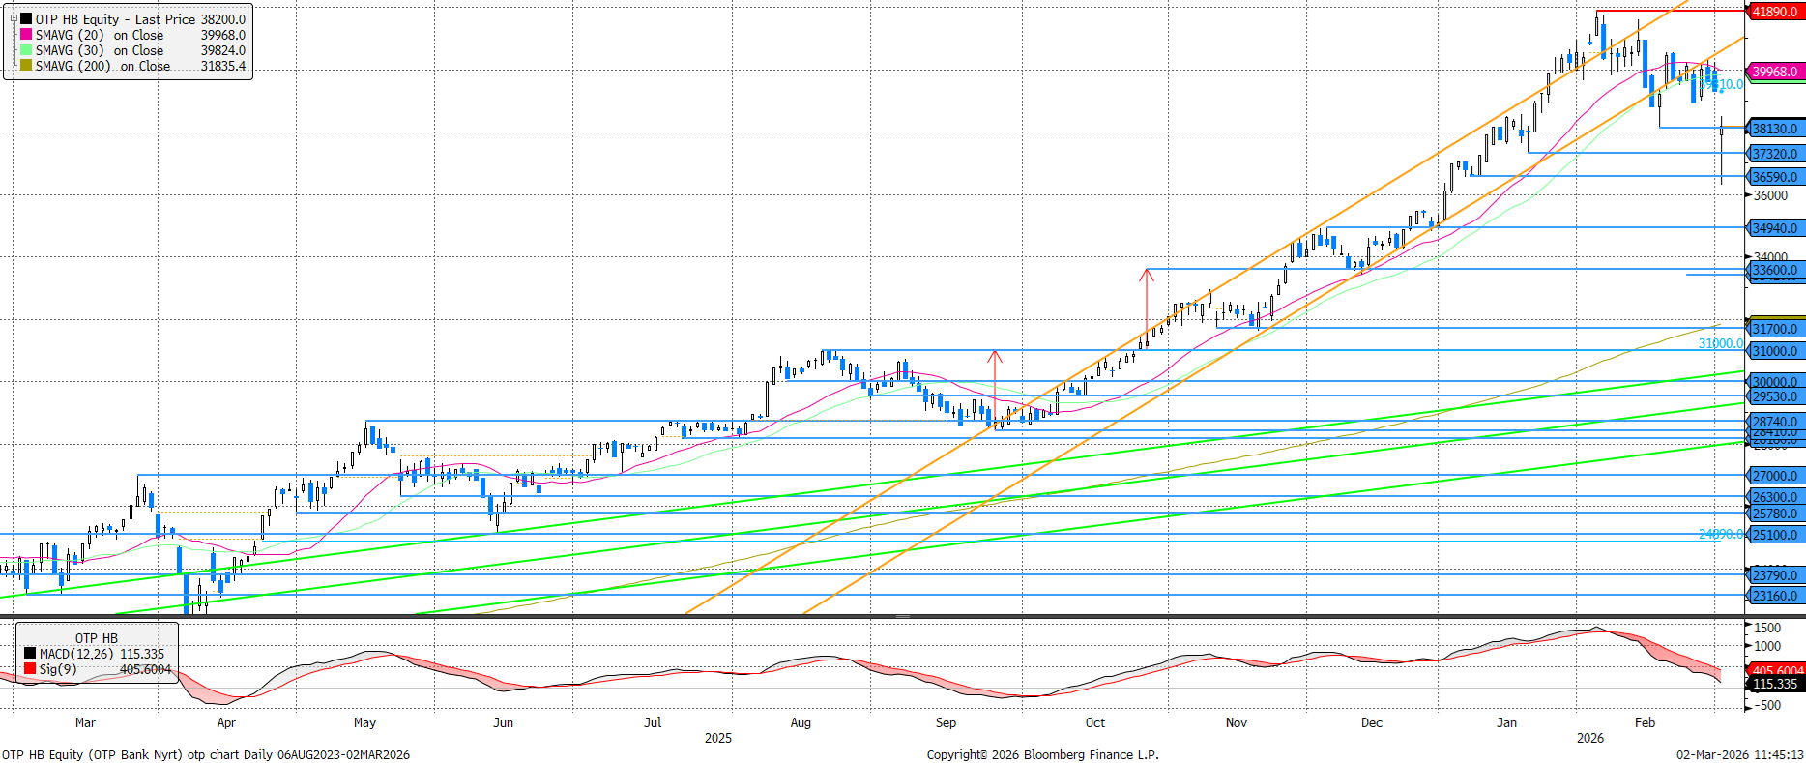Select the red 41890.0 price tag
The width and height of the screenshot is (1806, 763).
click(x=1775, y=12)
